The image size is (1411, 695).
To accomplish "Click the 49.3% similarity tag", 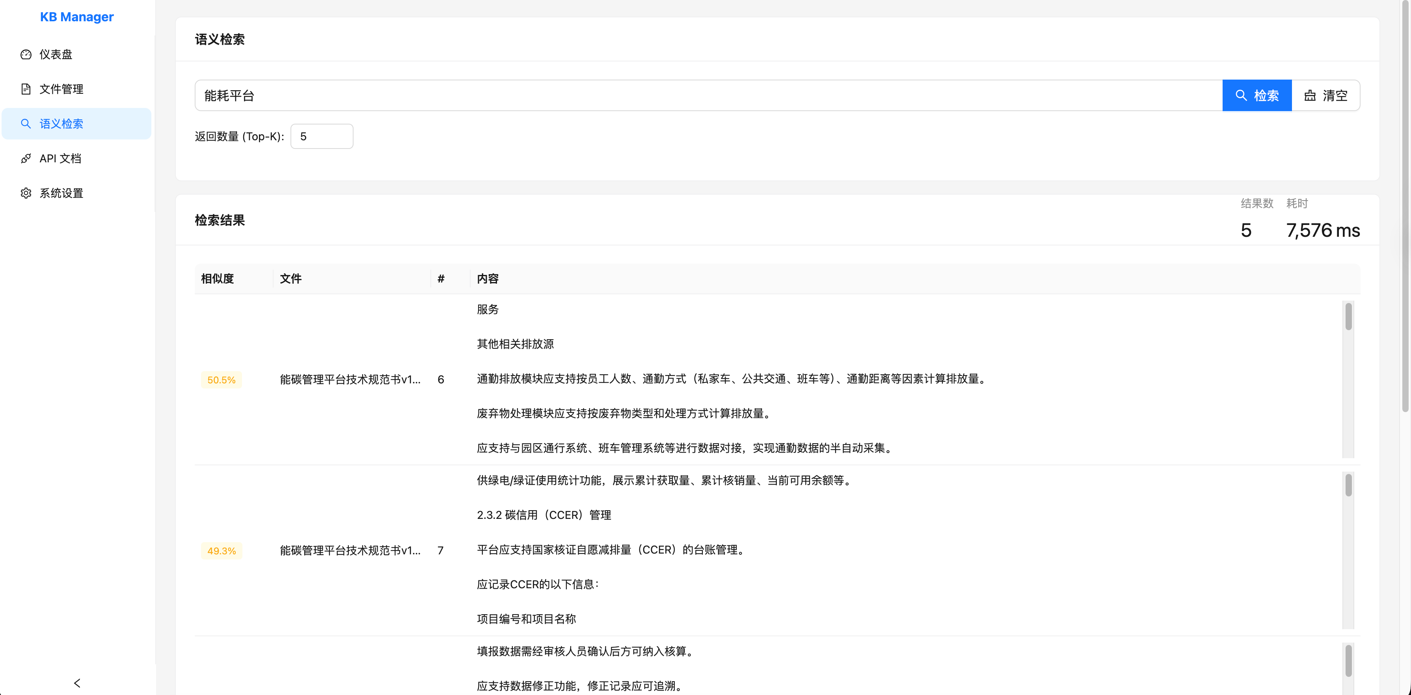I will 221,550.
